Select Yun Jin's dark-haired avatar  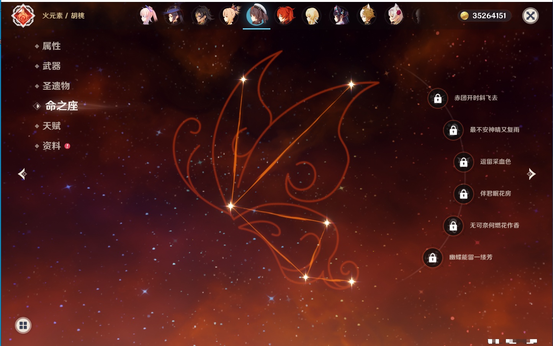click(x=340, y=16)
